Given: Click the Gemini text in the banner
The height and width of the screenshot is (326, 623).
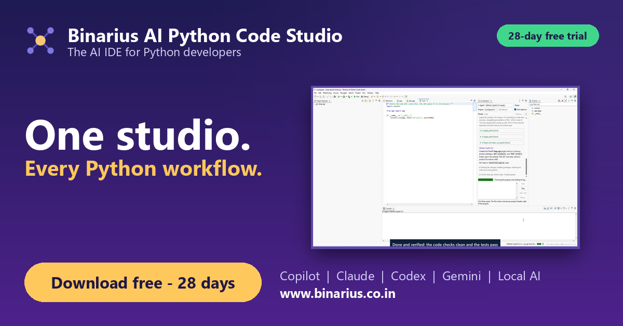Looking at the screenshot, I should [x=462, y=276].
